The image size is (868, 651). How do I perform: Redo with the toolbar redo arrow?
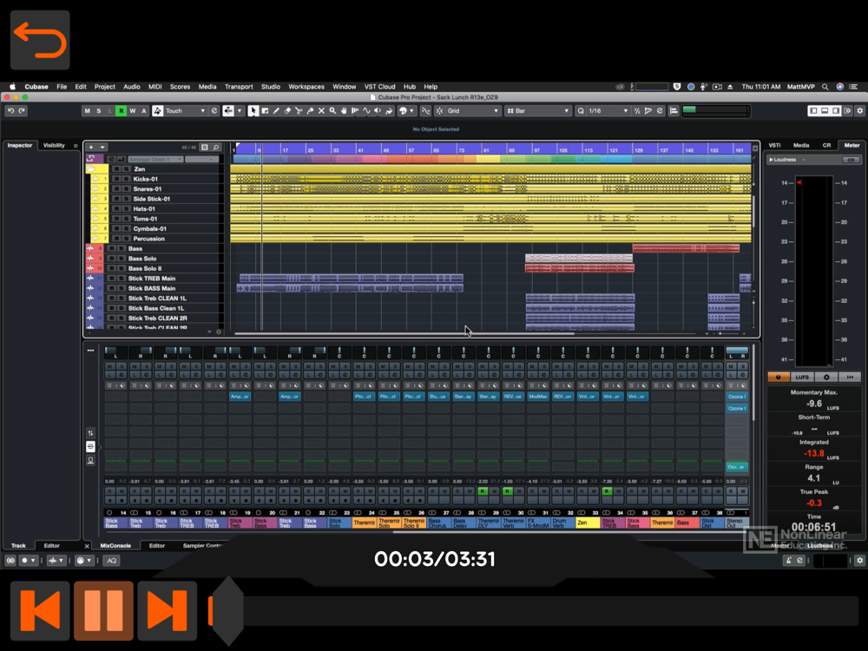pyautogui.click(x=23, y=111)
